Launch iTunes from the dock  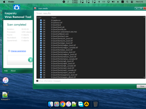click(69, 104)
